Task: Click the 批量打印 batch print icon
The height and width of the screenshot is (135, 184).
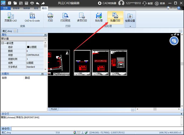Action: click(115, 17)
